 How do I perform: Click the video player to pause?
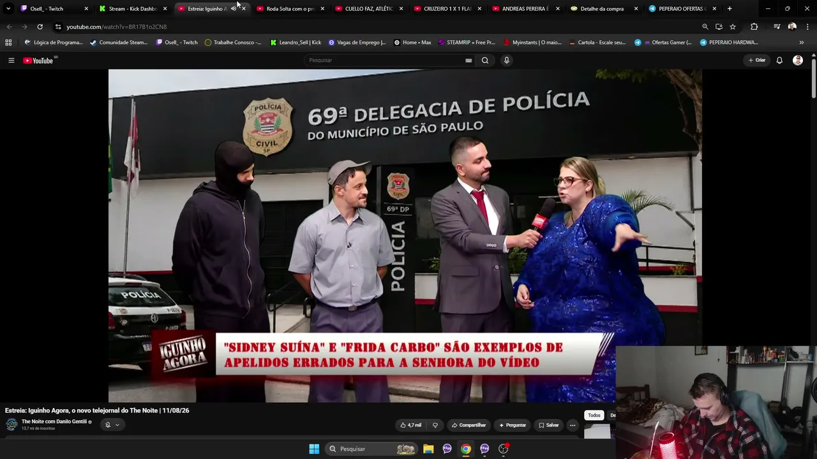click(x=405, y=235)
